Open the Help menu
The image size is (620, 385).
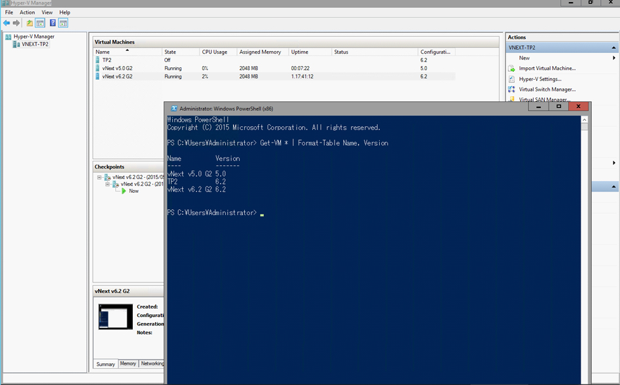tap(64, 12)
